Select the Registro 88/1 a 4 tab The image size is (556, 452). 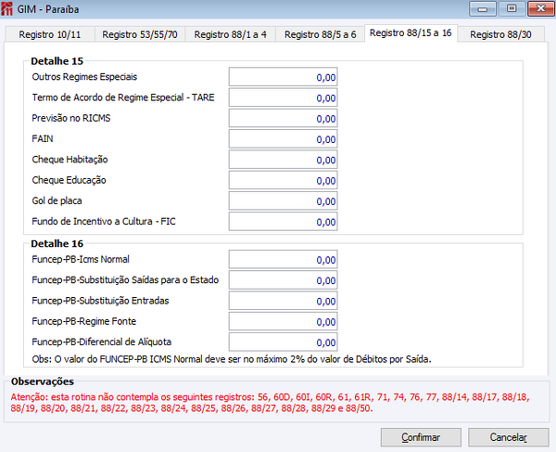pyautogui.click(x=230, y=34)
